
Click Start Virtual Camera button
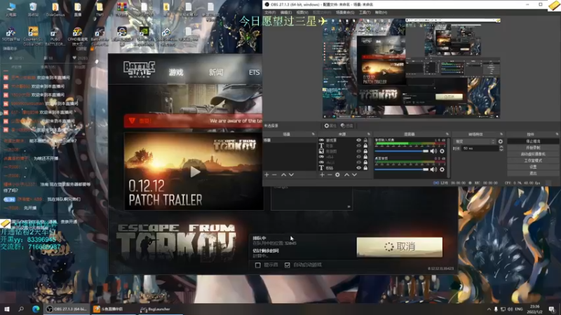pos(533,154)
